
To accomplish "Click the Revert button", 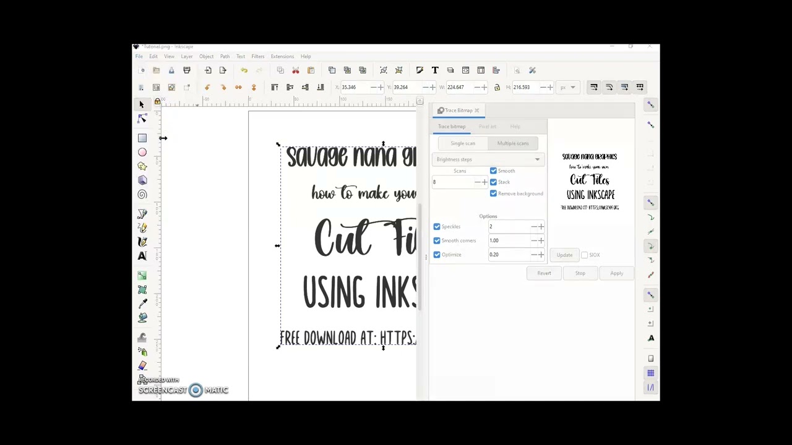I will click(544, 273).
